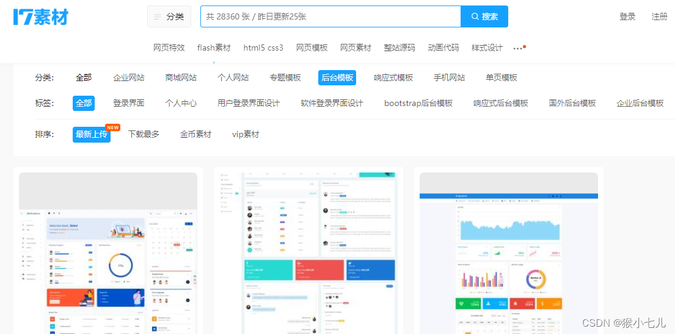Open the first admin template thumbnail

[x=108, y=254]
